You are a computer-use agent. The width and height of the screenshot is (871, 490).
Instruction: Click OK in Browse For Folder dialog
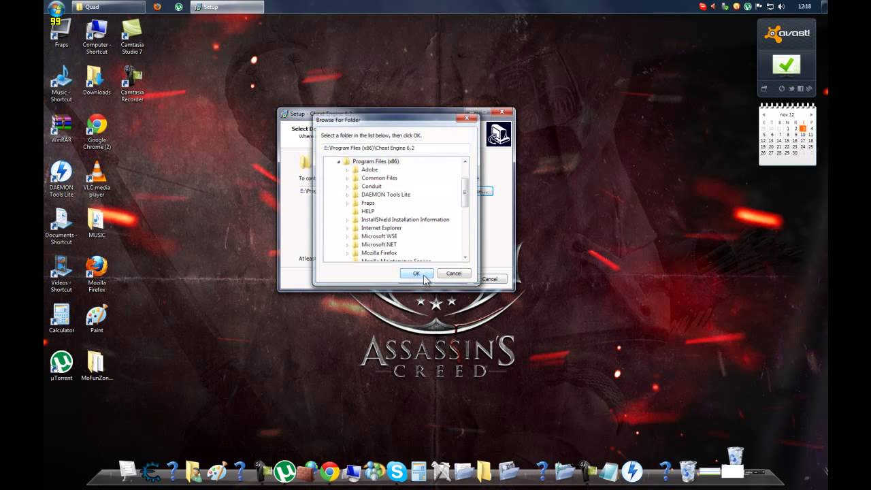(416, 274)
